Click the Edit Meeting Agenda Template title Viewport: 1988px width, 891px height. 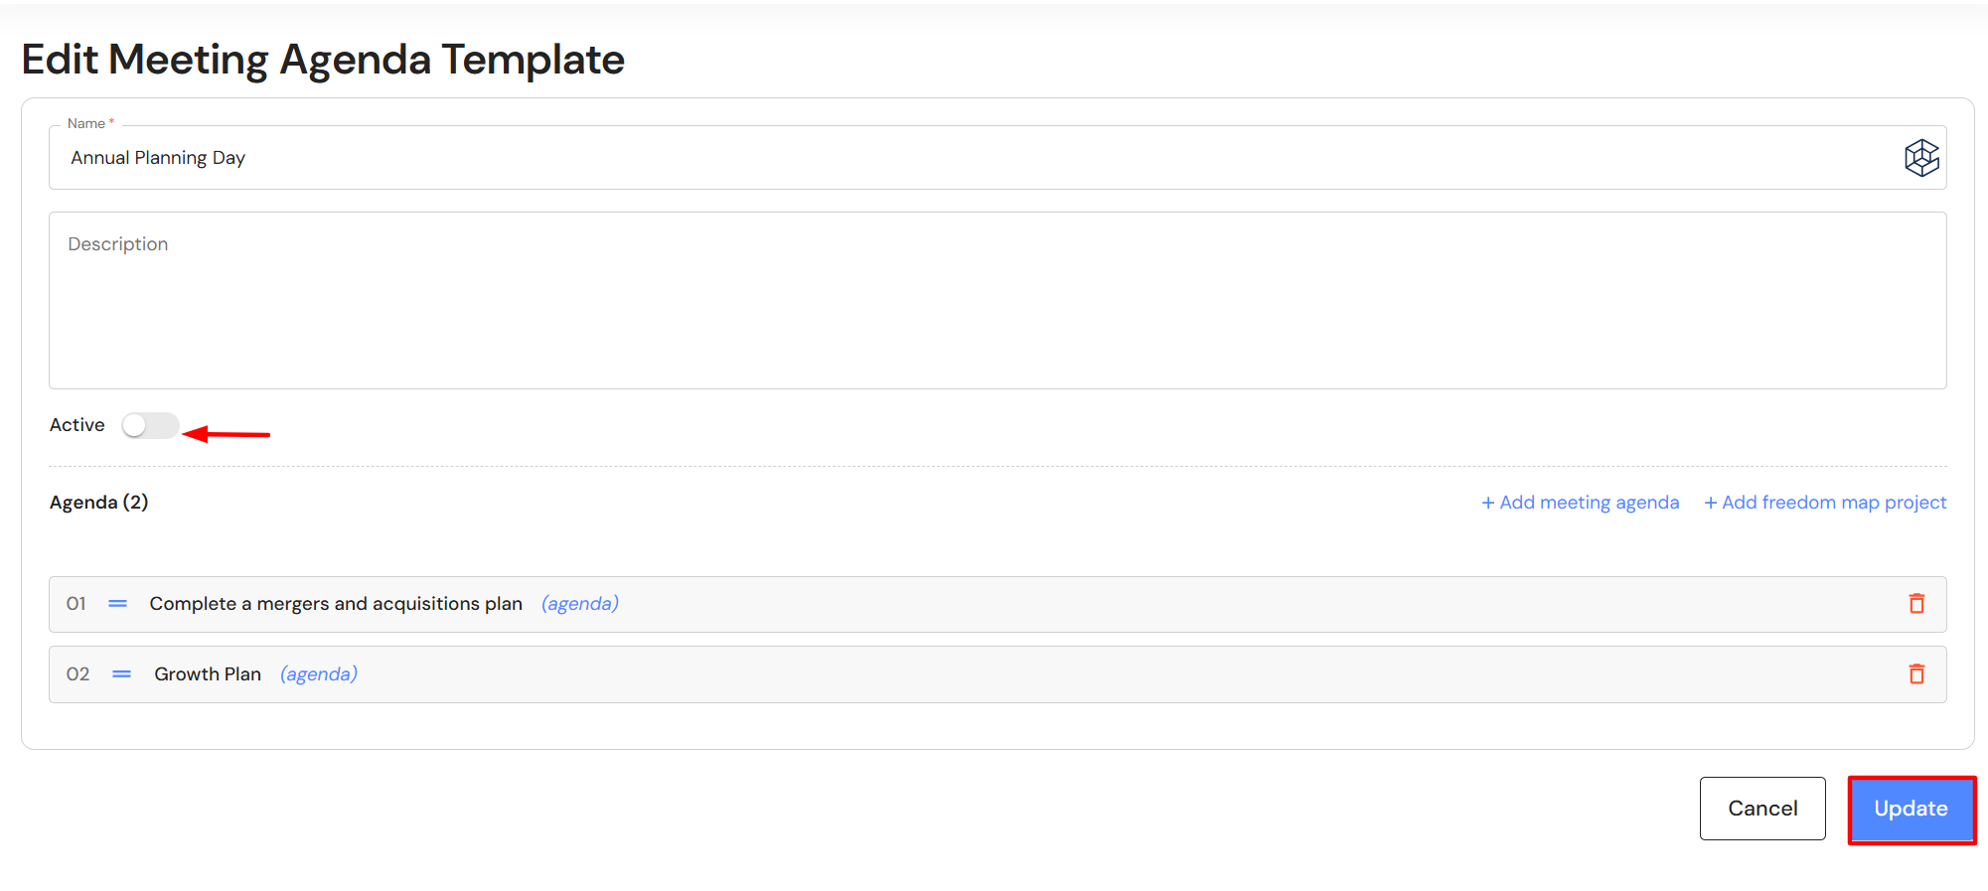323,60
